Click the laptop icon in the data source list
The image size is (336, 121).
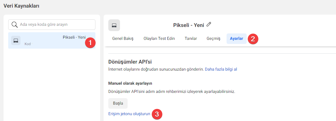pos(16,40)
